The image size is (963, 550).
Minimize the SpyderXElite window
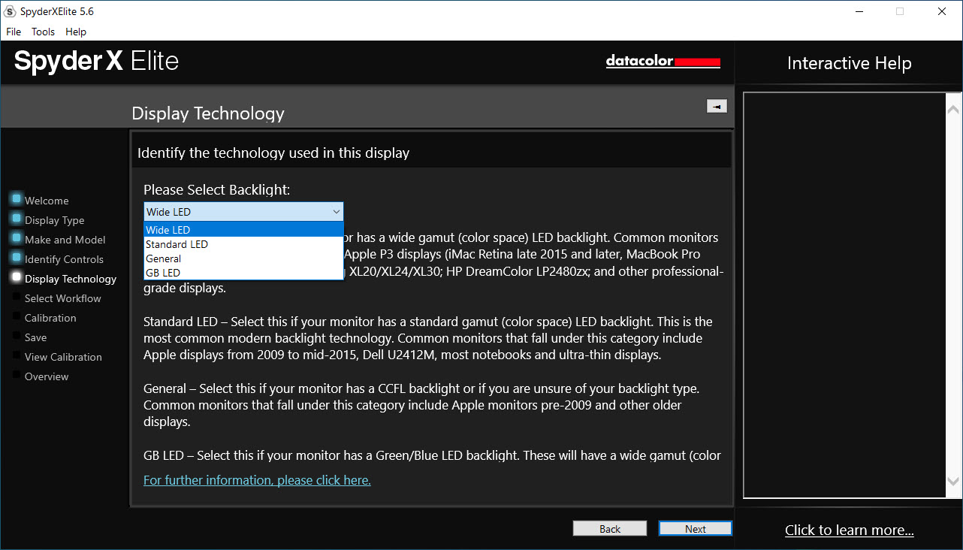pos(859,11)
